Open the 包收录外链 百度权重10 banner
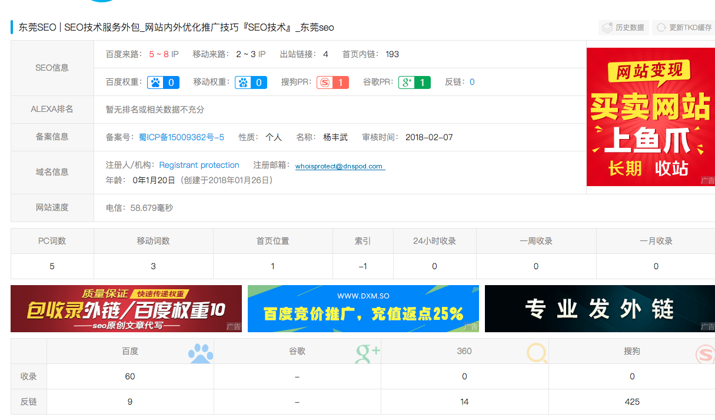 point(126,309)
